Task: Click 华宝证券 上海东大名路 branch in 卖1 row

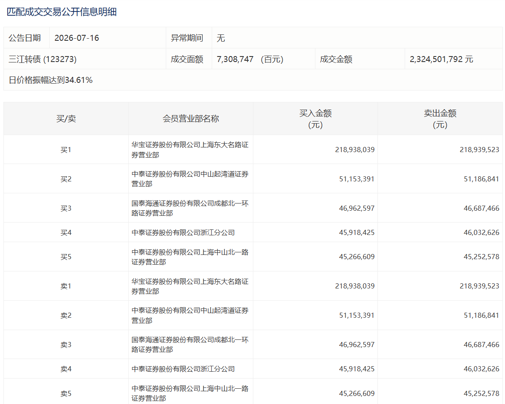Action: point(190,286)
